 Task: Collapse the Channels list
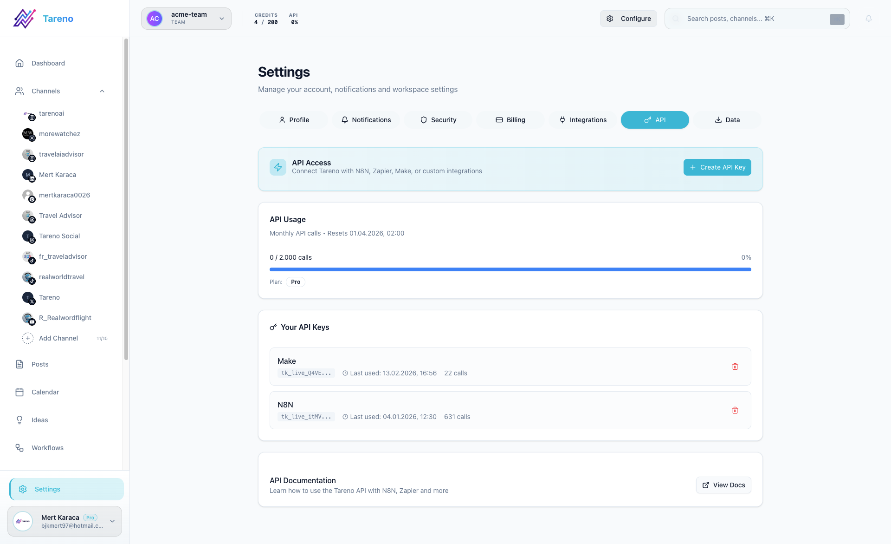click(x=102, y=91)
